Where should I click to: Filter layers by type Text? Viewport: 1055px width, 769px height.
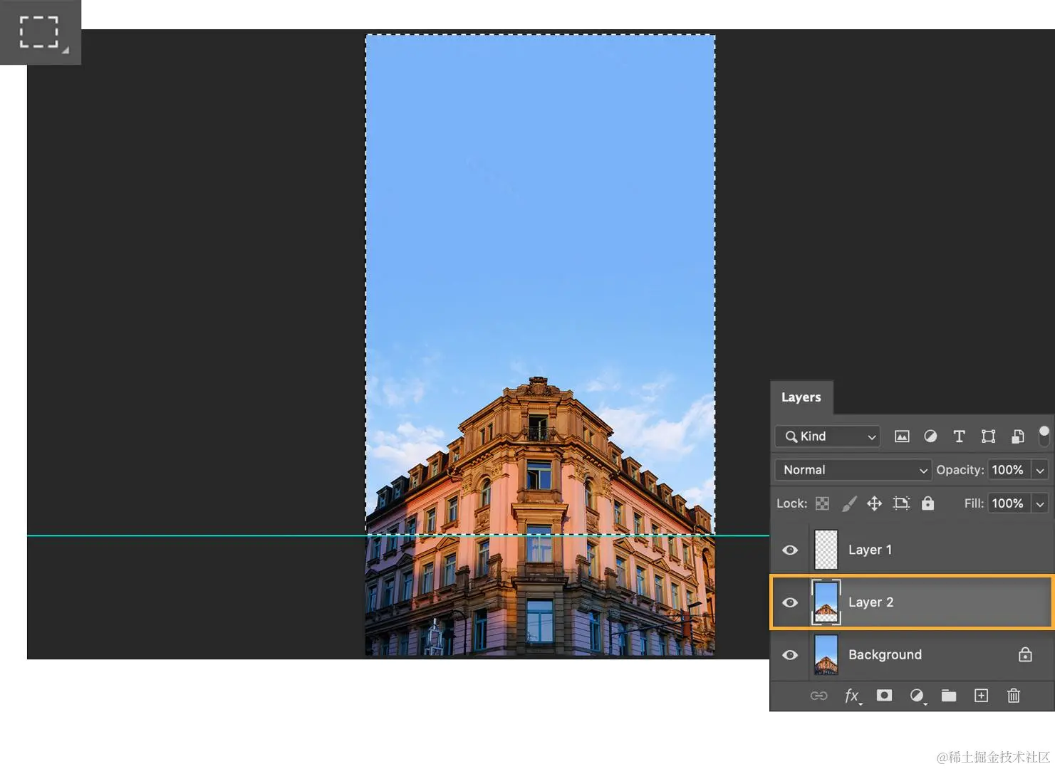(959, 436)
